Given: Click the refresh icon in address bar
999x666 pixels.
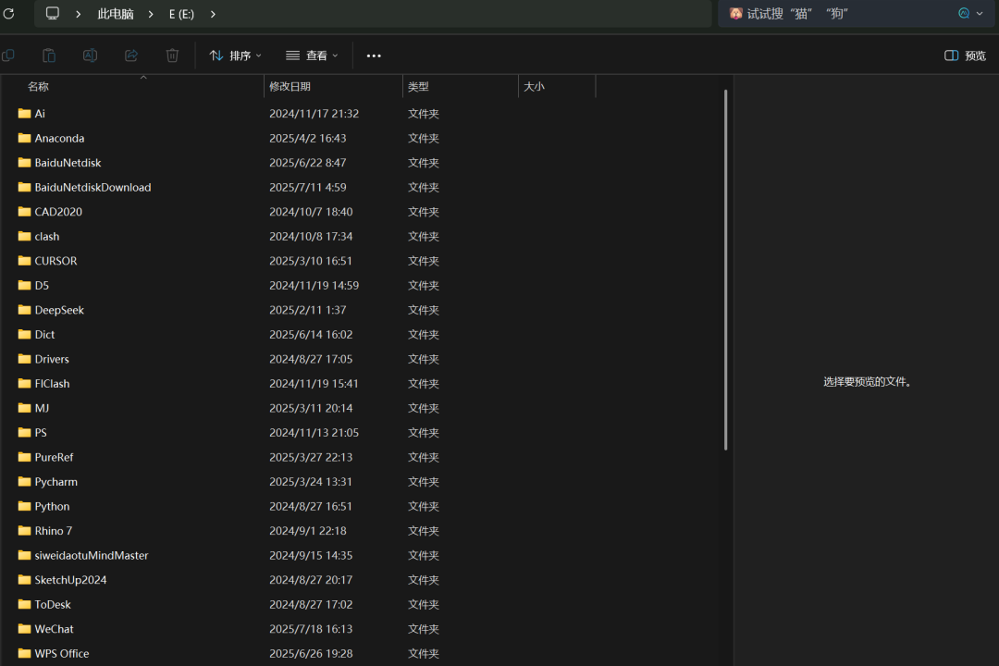Looking at the screenshot, I should [x=8, y=13].
